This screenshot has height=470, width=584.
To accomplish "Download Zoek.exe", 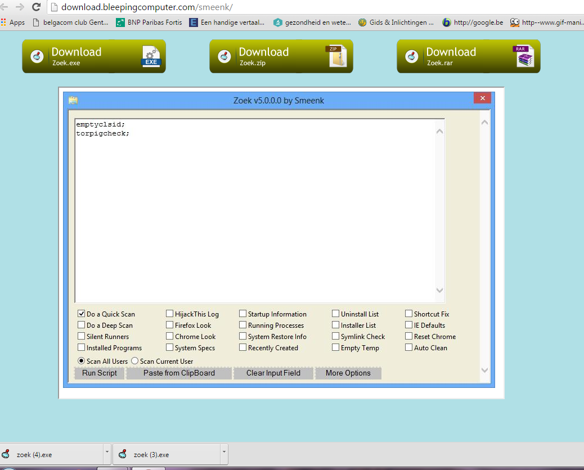I will 94,56.
